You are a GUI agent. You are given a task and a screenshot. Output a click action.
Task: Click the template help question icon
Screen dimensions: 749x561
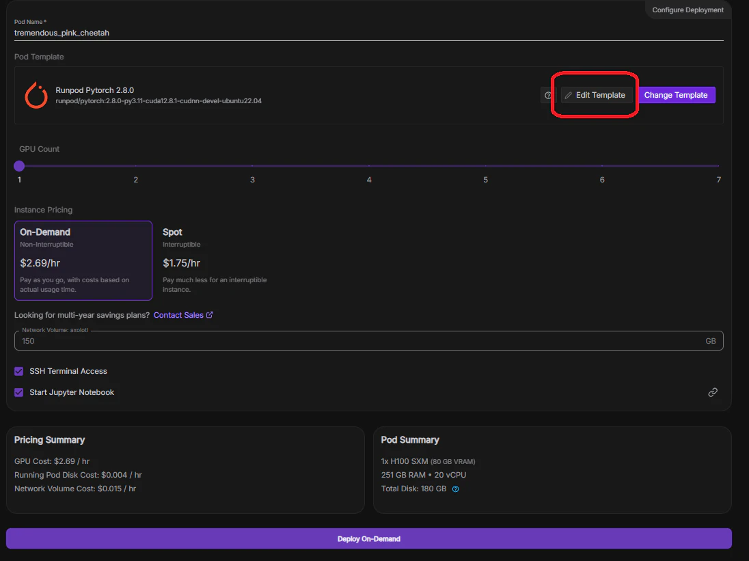(548, 96)
